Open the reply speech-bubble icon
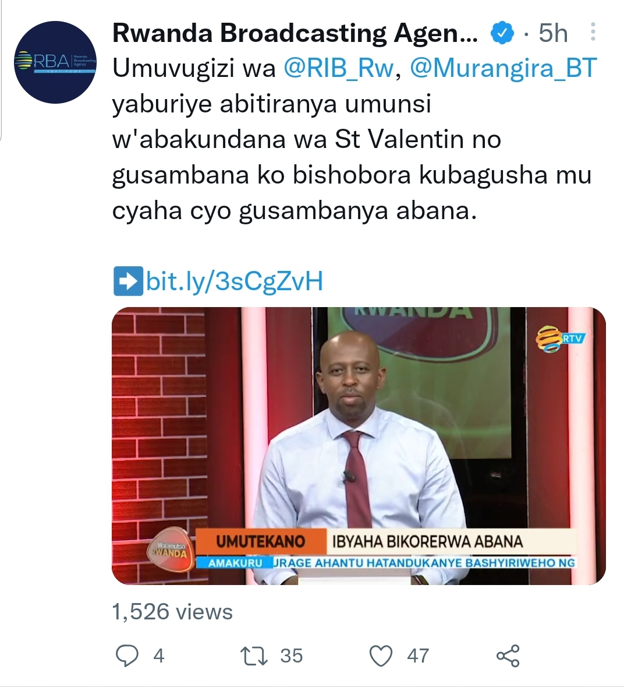Image resolution: width=624 pixels, height=687 pixels. tap(127, 656)
